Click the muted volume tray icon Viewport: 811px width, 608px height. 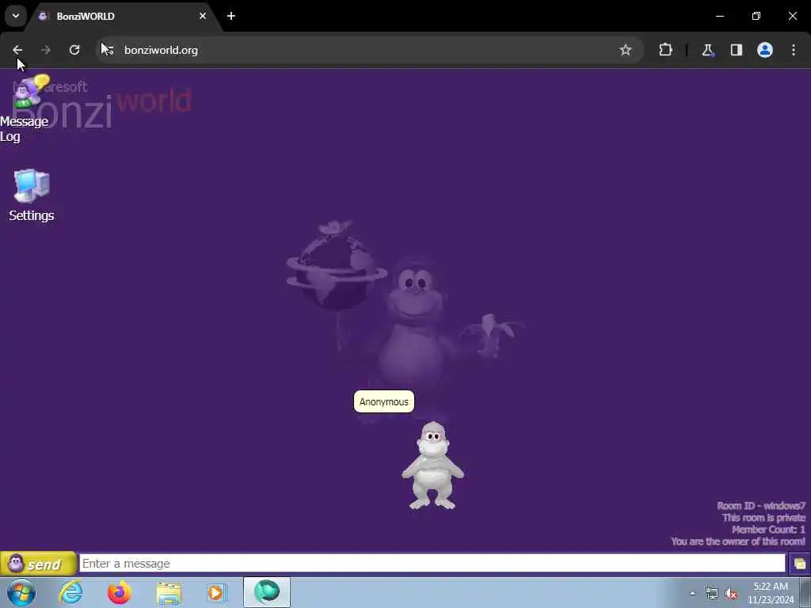pyautogui.click(x=731, y=593)
